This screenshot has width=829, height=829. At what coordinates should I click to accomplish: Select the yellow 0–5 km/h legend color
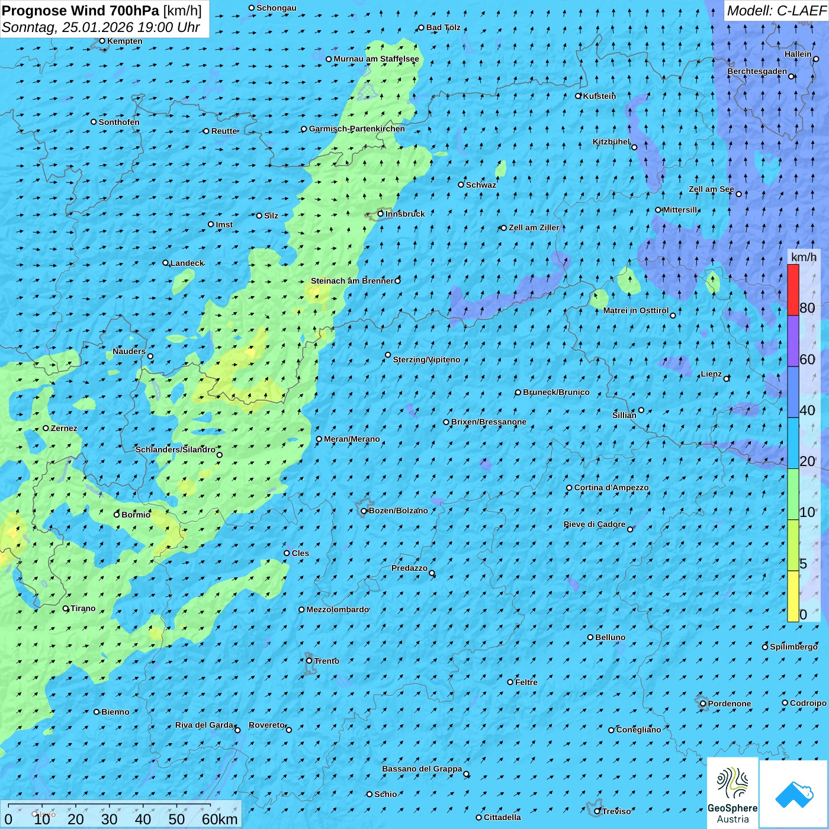click(793, 596)
